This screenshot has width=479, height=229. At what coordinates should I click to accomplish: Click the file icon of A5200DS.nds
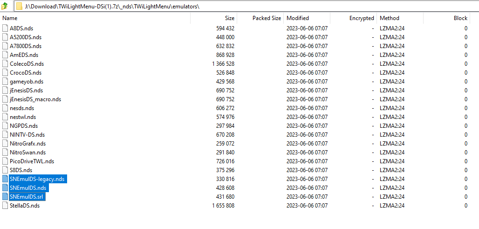5,37
